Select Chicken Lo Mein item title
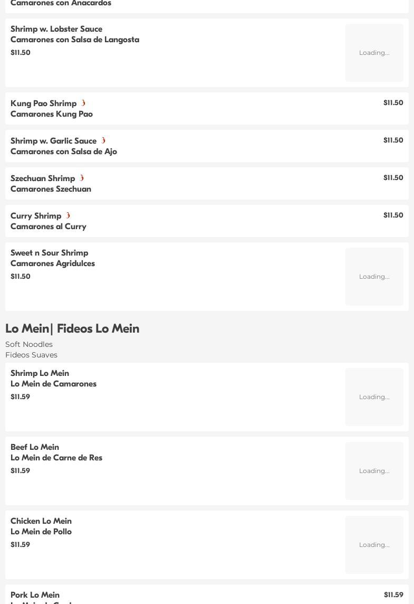 point(41,521)
